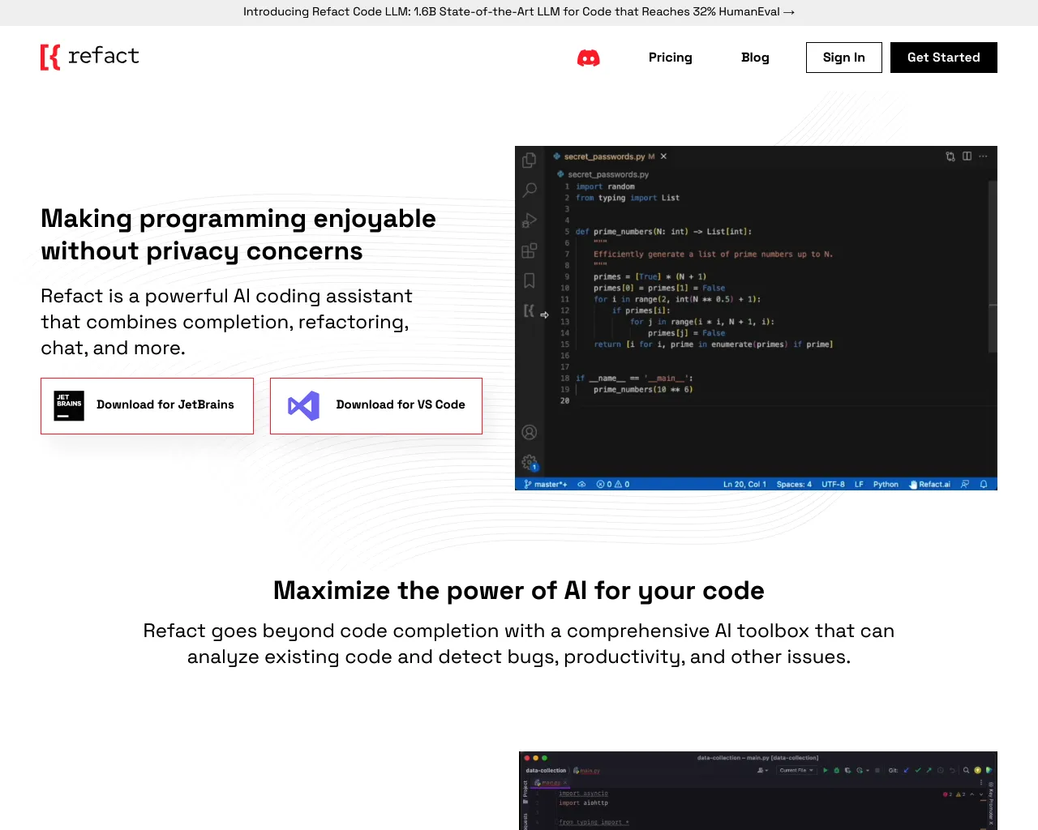Select the main.py tab in PyCharm
The height and width of the screenshot is (830, 1038).
551,782
